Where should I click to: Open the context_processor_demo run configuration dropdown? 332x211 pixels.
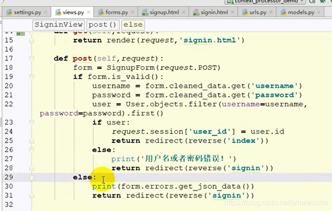point(266,2)
